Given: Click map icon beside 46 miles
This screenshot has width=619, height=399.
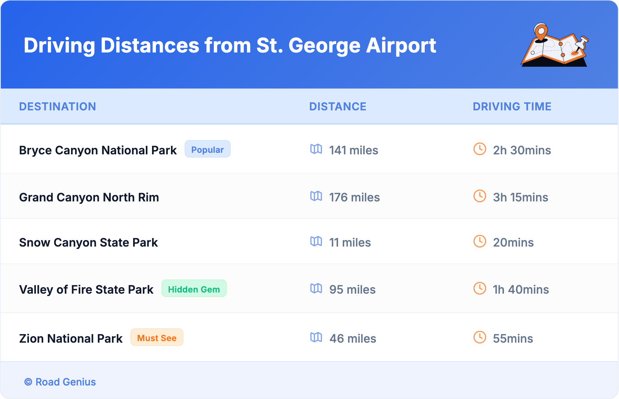Looking at the screenshot, I should click(316, 337).
